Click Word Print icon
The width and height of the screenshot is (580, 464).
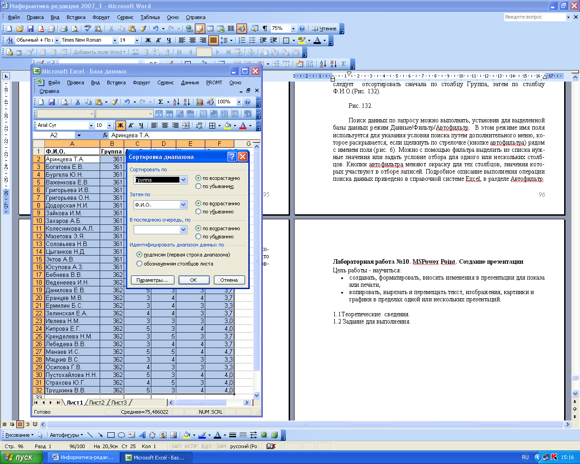pos(64,29)
